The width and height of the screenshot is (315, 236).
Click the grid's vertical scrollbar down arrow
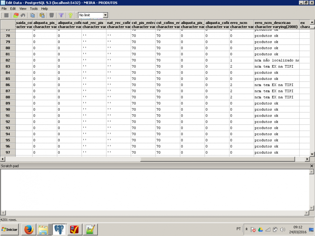312,154
